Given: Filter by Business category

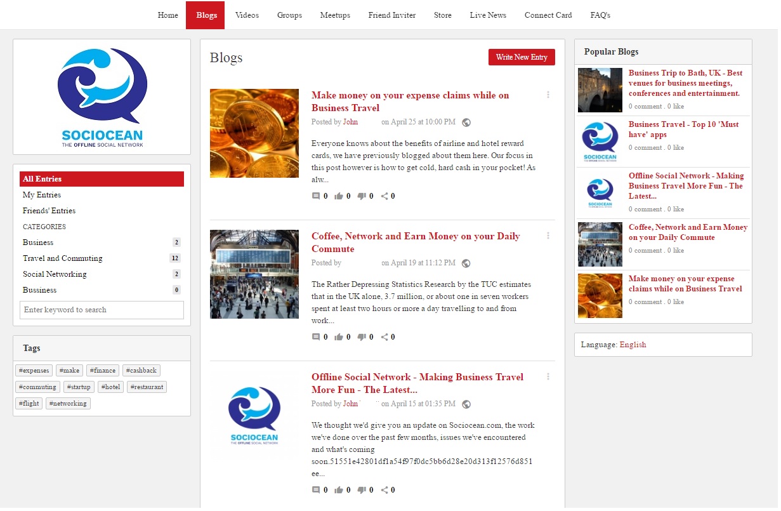Looking at the screenshot, I should click(x=102, y=242).
